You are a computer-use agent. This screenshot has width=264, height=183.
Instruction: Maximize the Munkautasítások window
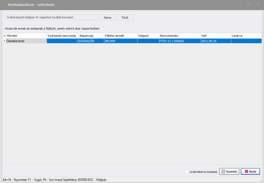pyautogui.click(x=249, y=5)
